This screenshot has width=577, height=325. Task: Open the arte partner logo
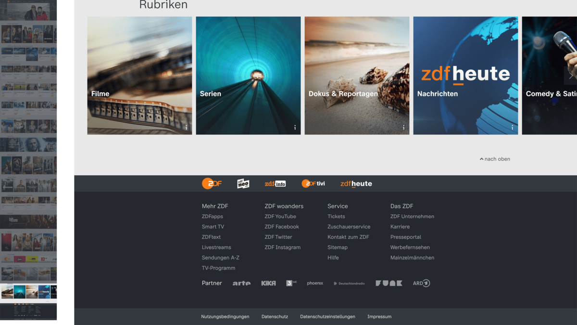click(x=241, y=283)
